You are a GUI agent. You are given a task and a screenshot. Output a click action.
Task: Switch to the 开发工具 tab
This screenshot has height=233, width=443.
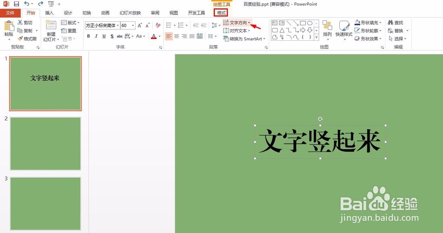[196, 13]
